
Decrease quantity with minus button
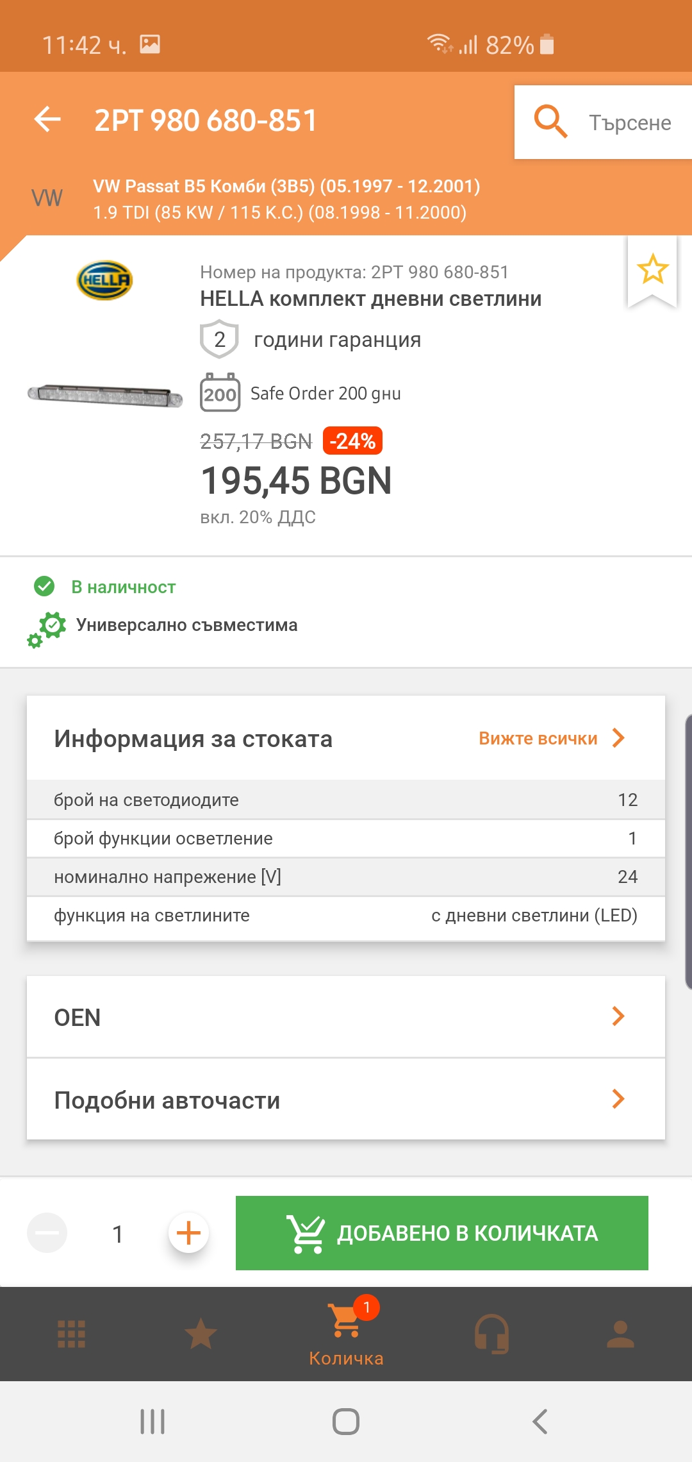47,1232
